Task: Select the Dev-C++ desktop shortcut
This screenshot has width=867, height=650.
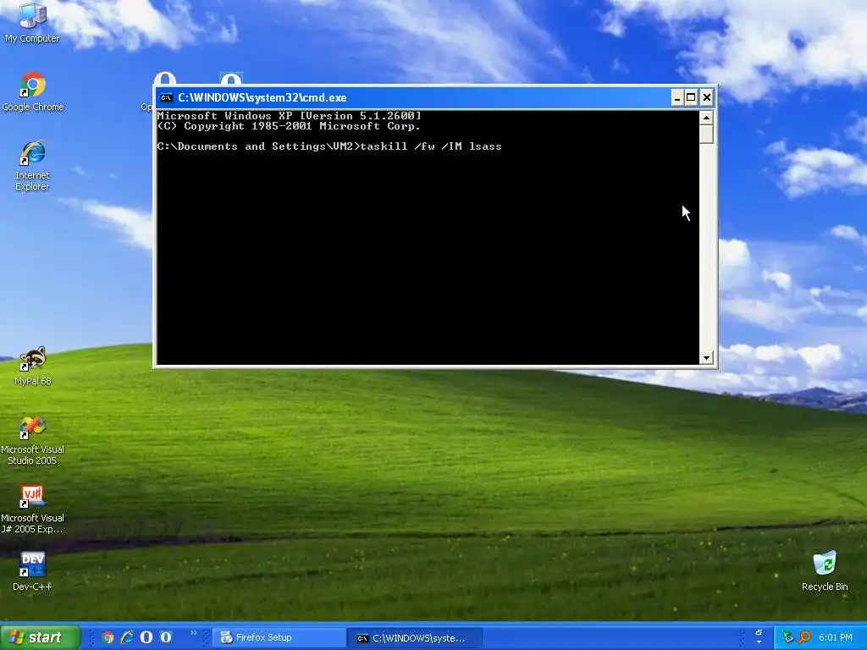Action: [x=33, y=571]
